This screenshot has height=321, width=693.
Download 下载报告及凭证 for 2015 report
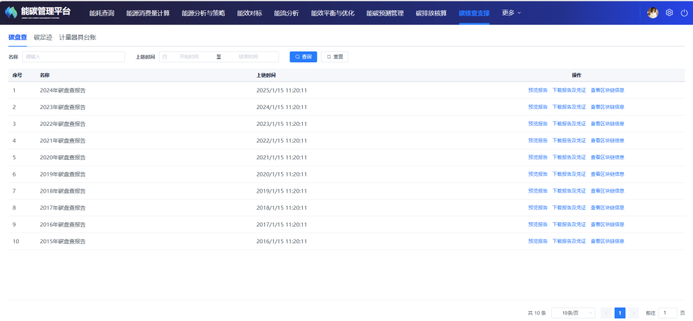click(x=569, y=241)
